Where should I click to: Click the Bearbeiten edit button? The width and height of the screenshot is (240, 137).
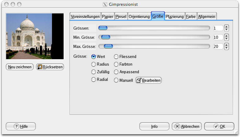[x=149, y=80]
